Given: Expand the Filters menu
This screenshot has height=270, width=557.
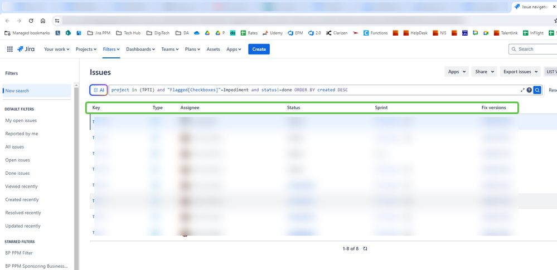Looking at the screenshot, I should pos(111,50).
